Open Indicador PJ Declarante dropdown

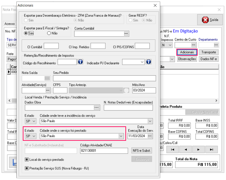coord(142,62)
